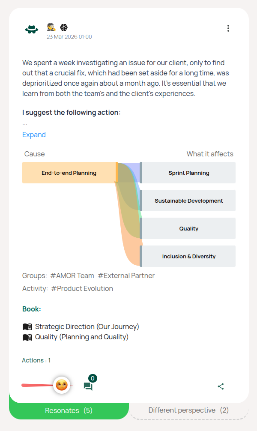The height and width of the screenshot is (431, 257).
Task: Open the three-dot options menu
Action: (x=228, y=28)
